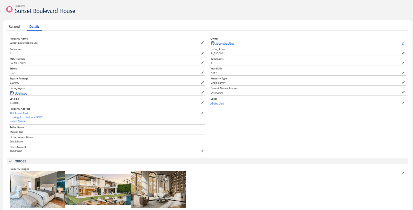The image size is (413, 210).
Task: Click the pink Property record avatar icon
Action: [9, 9]
